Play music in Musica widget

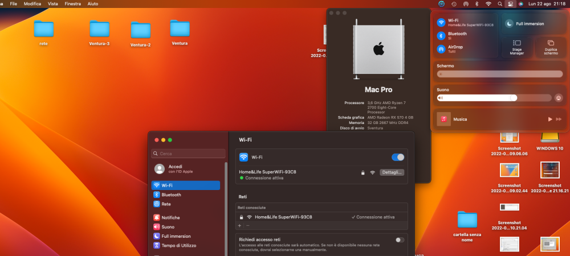550,119
